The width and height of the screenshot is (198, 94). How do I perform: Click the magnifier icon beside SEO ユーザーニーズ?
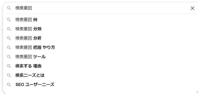point(9,85)
